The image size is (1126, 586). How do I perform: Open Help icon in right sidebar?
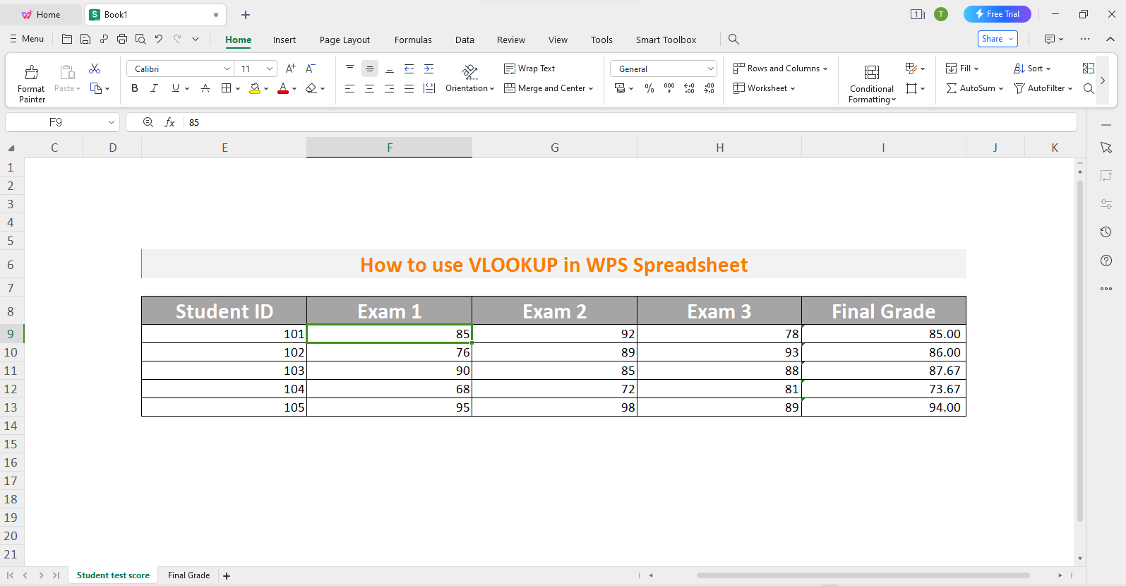coord(1106,261)
